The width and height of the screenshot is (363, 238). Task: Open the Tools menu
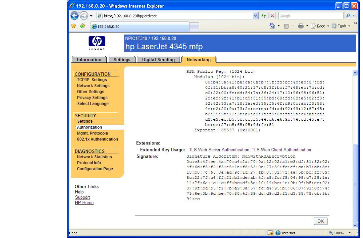pyautogui.click(x=341, y=26)
